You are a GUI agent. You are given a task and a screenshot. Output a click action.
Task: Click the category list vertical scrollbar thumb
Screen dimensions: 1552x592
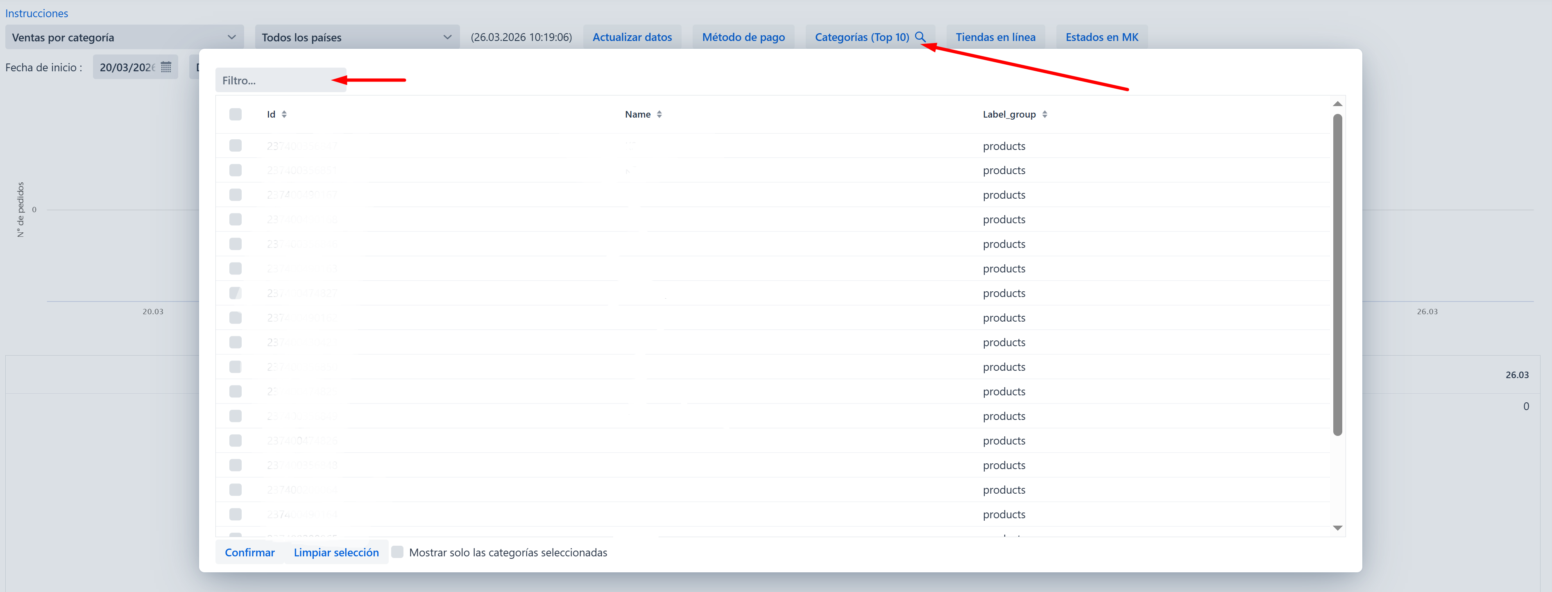[x=1337, y=274]
